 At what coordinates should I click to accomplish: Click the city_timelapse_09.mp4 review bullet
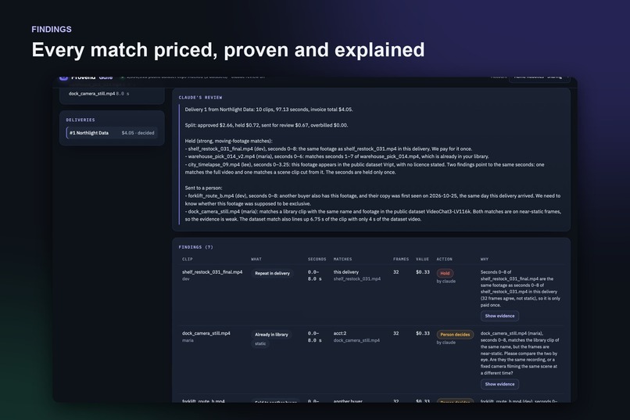pos(365,168)
